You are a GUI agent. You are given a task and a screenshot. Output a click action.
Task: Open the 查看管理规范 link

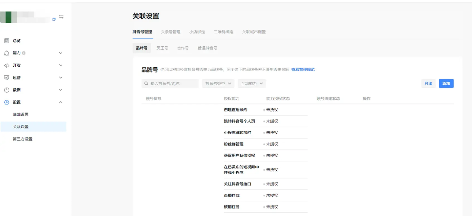[x=303, y=70]
